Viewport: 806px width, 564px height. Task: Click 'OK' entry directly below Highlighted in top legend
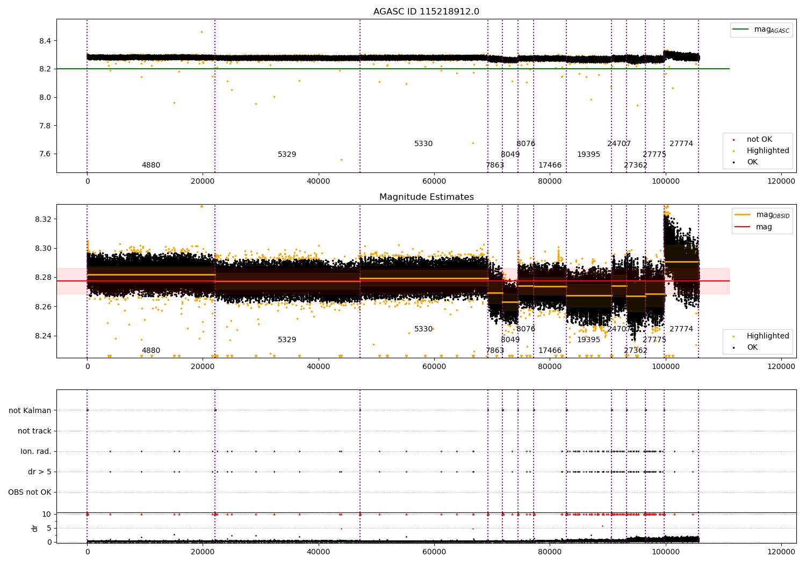752,162
